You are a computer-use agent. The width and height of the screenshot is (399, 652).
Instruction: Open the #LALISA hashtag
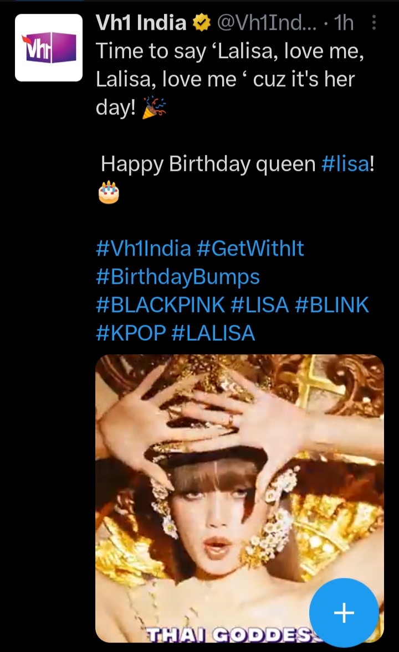[213, 333]
